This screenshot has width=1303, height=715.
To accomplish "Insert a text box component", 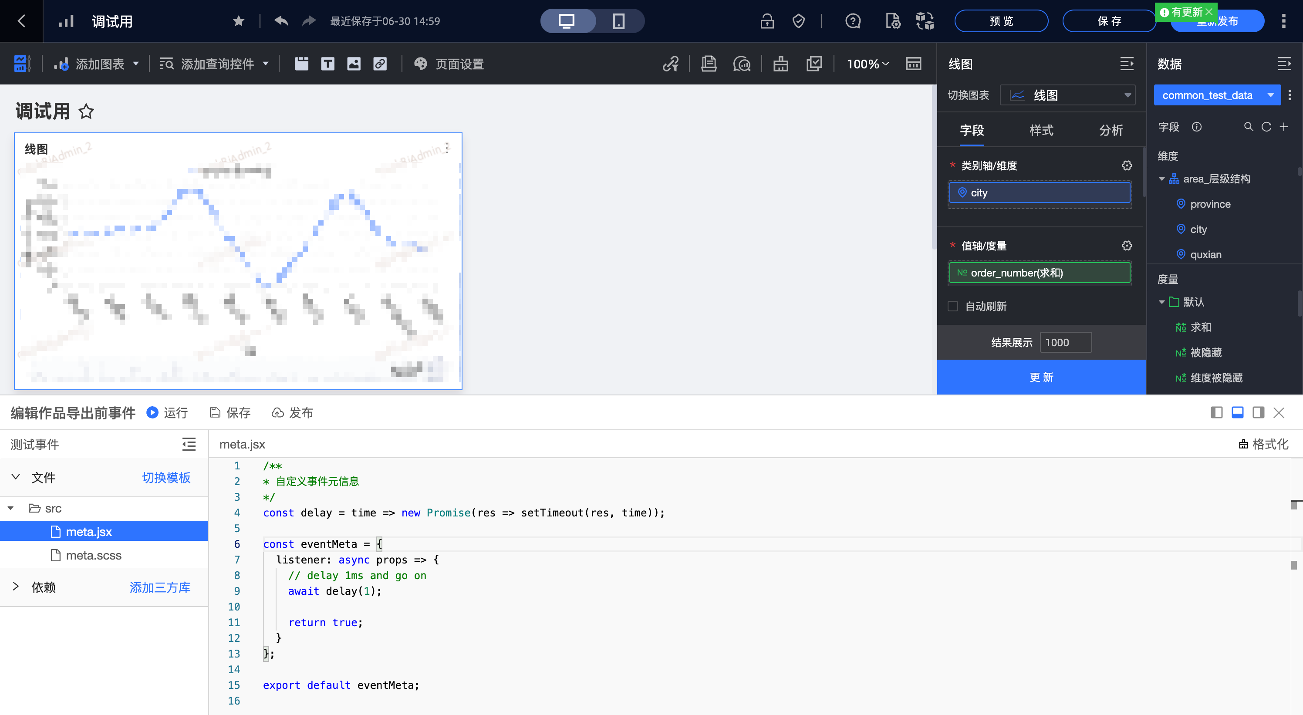I will click(327, 64).
